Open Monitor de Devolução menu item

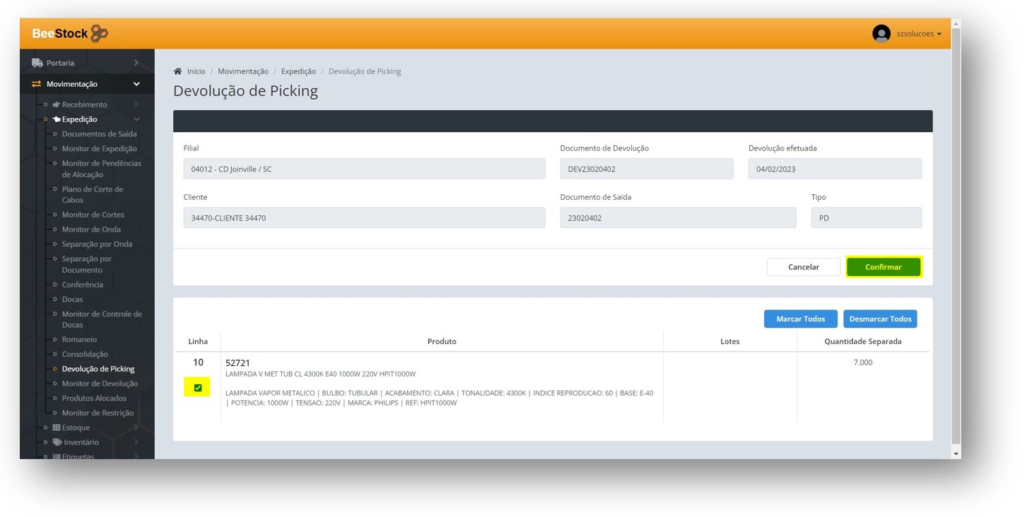click(x=100, y=384)
